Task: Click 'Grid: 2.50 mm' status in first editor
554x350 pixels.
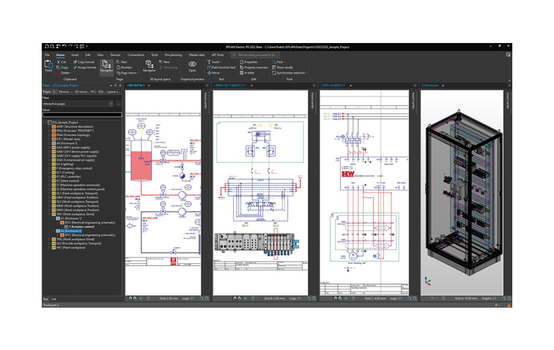Action: (169, 299)
